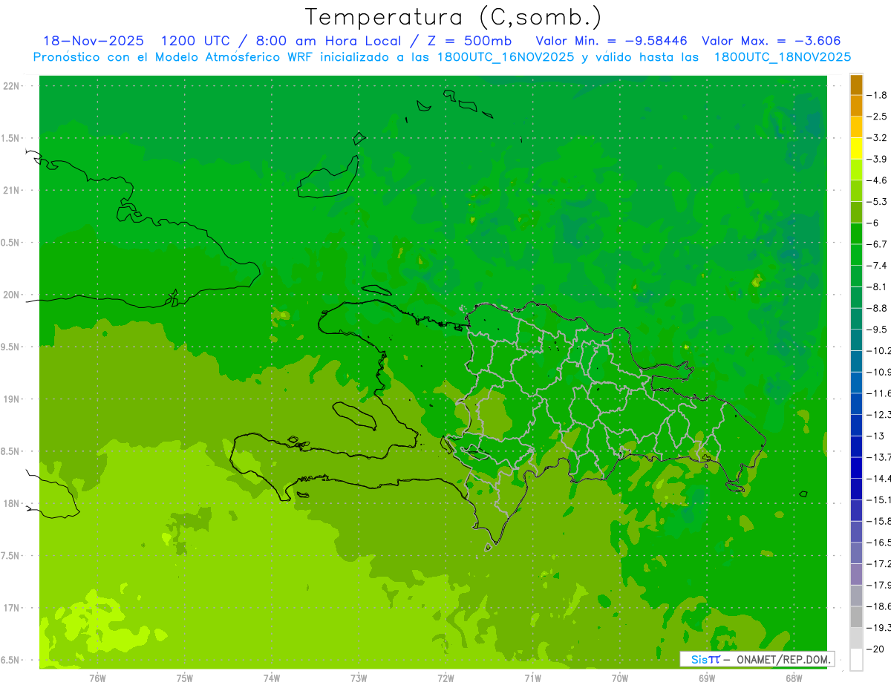Click the teal swatch between -9.5 and -10.2
The image size is (891, 688).
tap(856, 340)
